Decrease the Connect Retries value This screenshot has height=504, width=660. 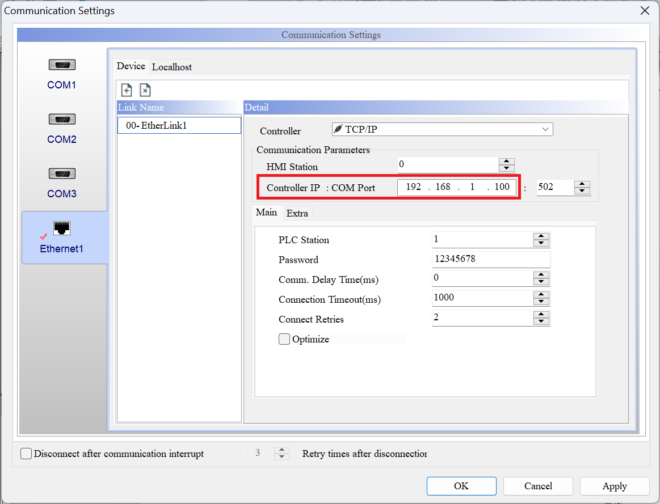coord(541,321)
